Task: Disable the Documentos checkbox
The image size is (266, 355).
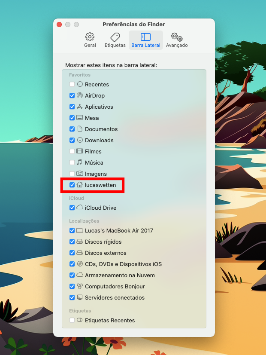Action: 72,129
